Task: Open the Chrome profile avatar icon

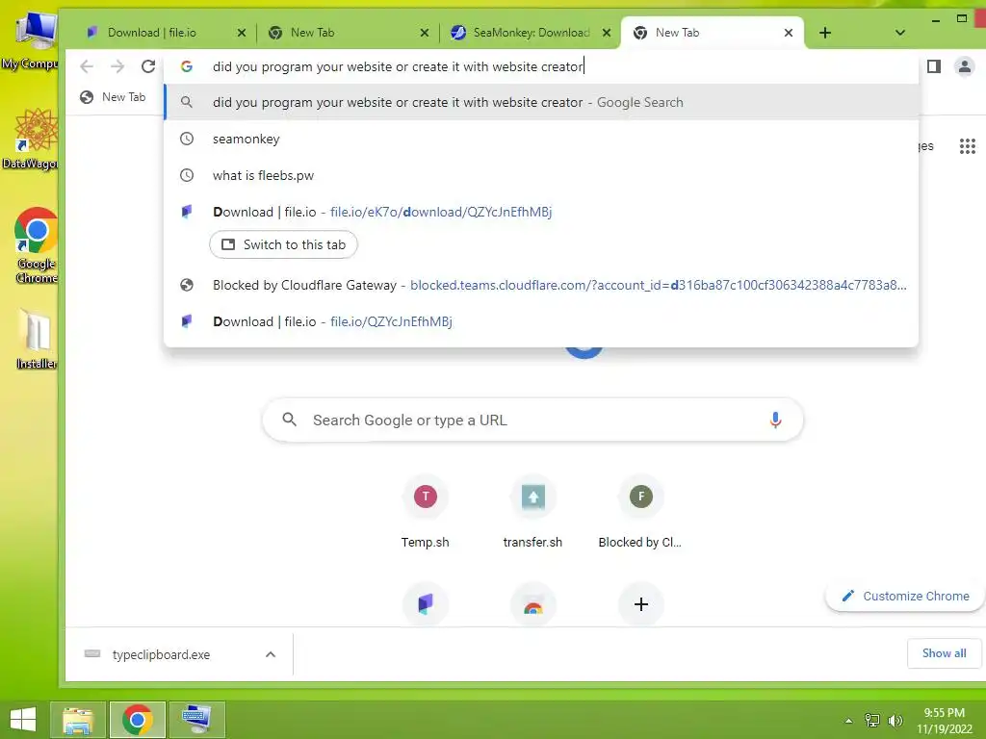Action: 964,66
